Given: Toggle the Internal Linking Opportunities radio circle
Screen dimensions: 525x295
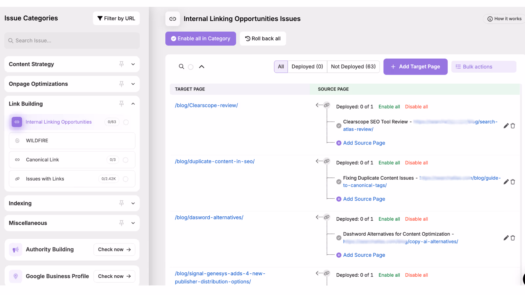Looking at the screenshot, I should pyautogui.click(x=126, y=122).
